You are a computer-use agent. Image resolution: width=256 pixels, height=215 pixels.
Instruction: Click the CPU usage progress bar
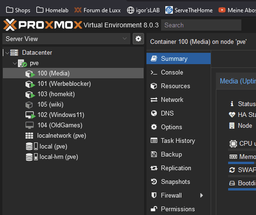[242, 149]
